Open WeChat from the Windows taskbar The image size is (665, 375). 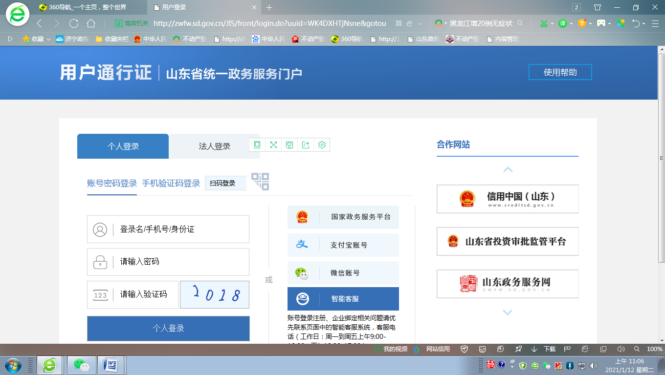point(81,365)
